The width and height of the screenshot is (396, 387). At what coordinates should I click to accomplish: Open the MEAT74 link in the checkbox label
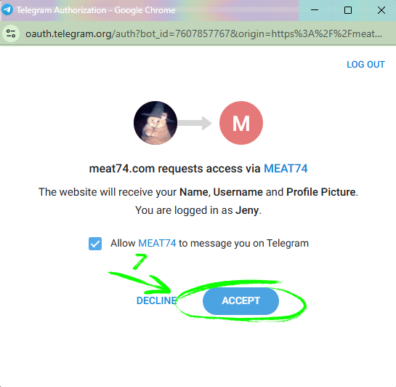pos(157,243)
